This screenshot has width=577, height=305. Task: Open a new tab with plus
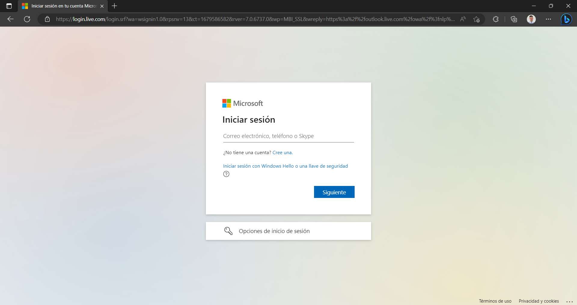[x=114, y=6]
